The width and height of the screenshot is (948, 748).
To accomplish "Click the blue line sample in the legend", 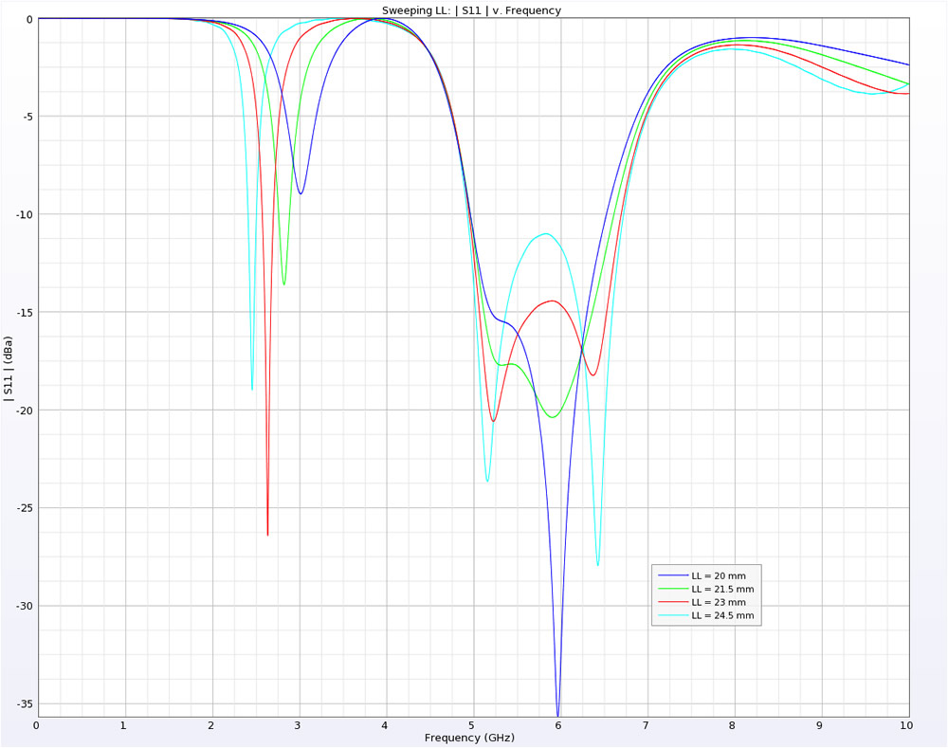I will pos(672,575).
